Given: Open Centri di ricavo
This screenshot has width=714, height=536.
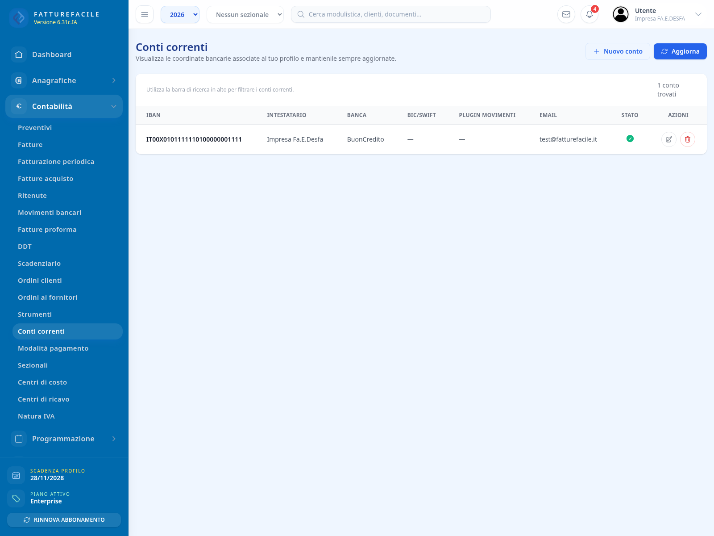Looking at the screenshot, I should [x=67, y=399].
